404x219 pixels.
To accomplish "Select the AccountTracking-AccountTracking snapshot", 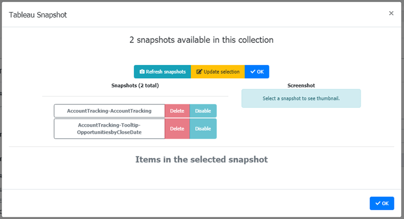I will point(109,111).
